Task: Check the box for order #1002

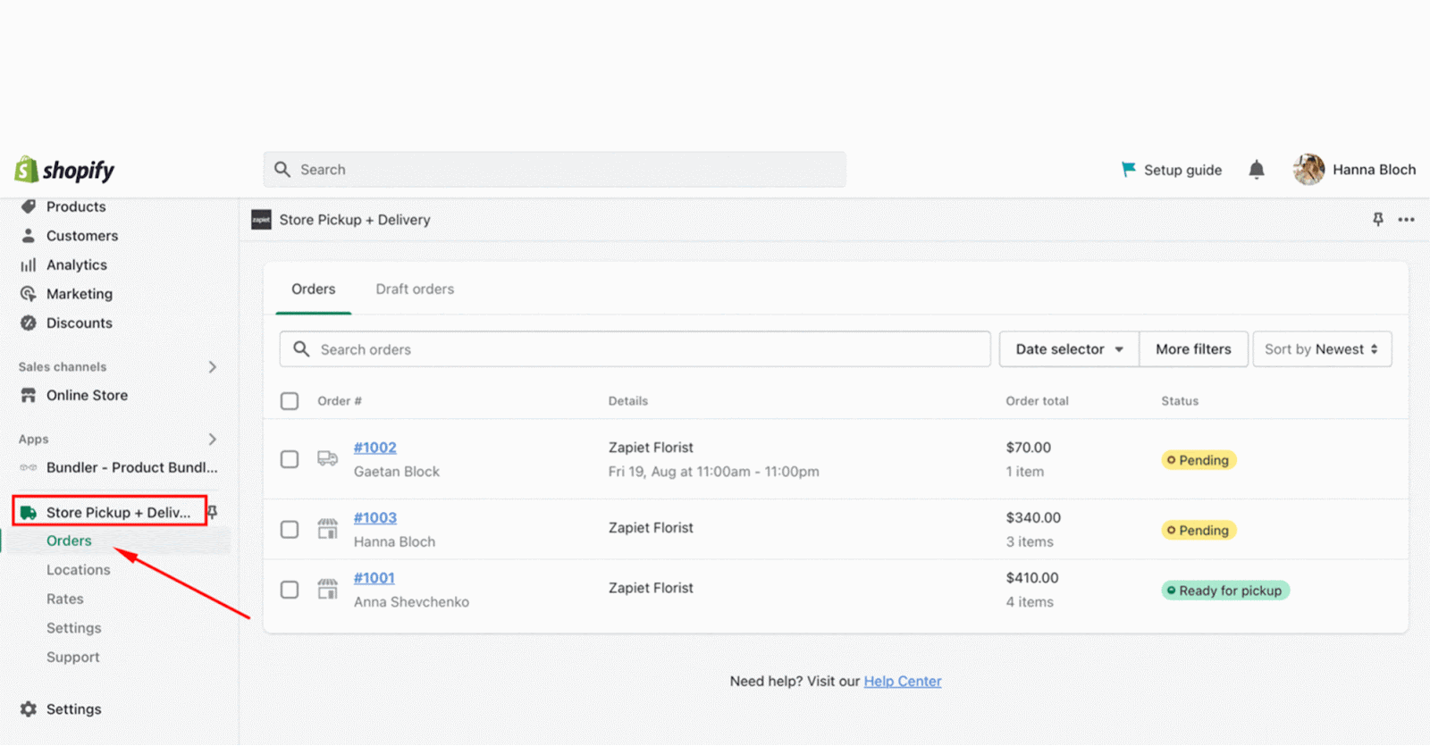Action: pos(290,459)
